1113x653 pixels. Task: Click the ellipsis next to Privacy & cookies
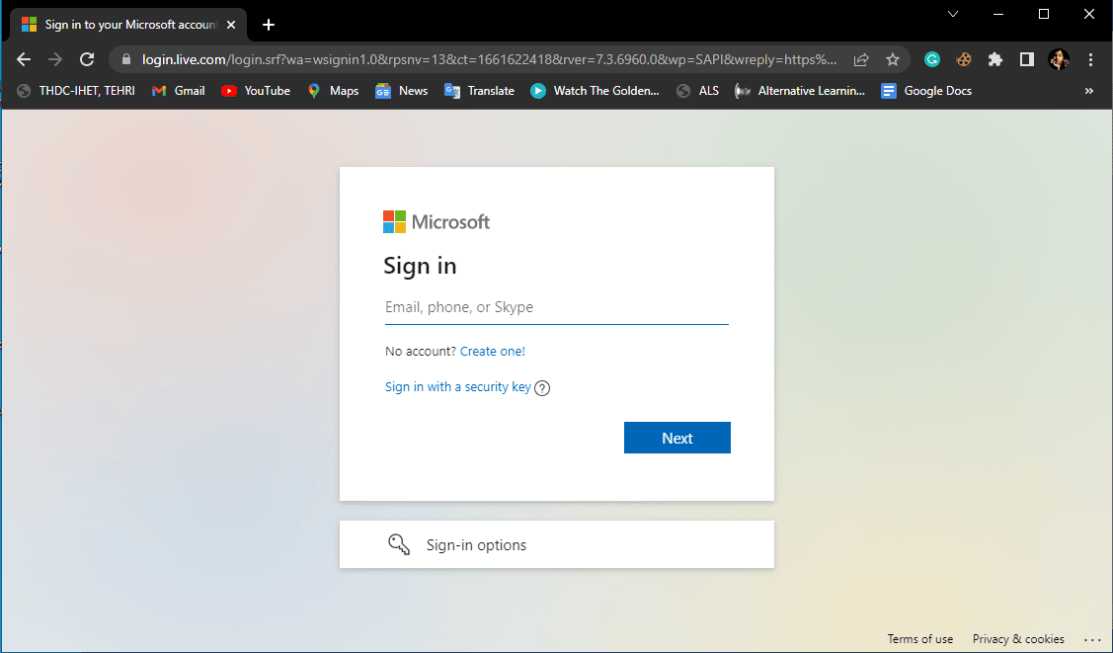pyautogui.click(x=1092, y=639)
